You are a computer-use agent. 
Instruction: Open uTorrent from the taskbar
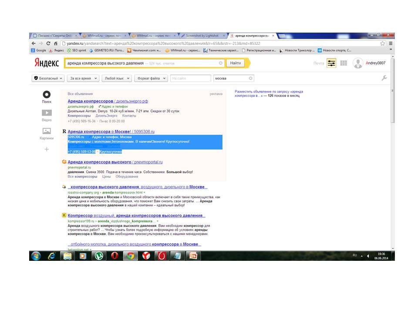(x=99, y=256)
